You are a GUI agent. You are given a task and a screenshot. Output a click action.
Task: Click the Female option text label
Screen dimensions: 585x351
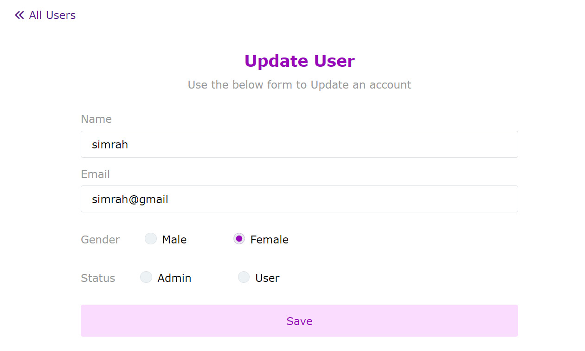click(x=269, y=239)
